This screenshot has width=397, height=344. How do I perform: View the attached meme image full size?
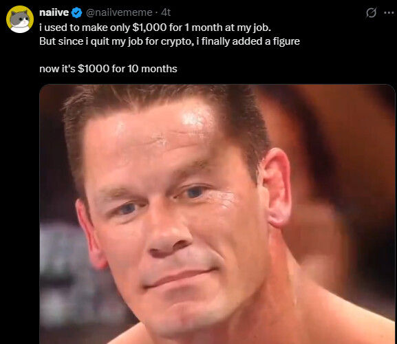pyautogui.click(x=217, y=214)
